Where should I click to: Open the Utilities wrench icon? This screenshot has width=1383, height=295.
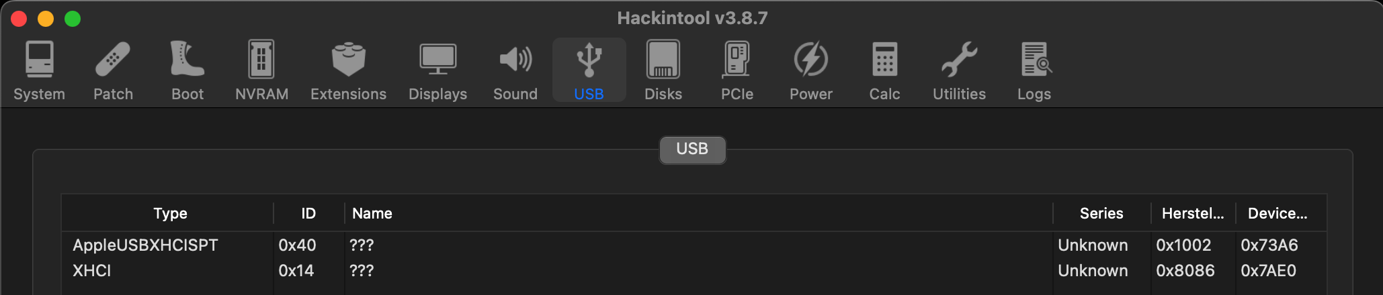[x=959, y=60]
